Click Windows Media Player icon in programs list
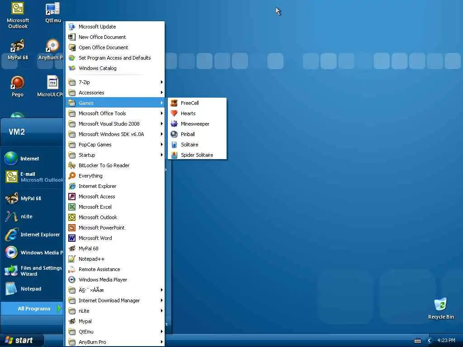Image resolution: width=463 pixels, height=347 pixels. click(x=72, y=280)
